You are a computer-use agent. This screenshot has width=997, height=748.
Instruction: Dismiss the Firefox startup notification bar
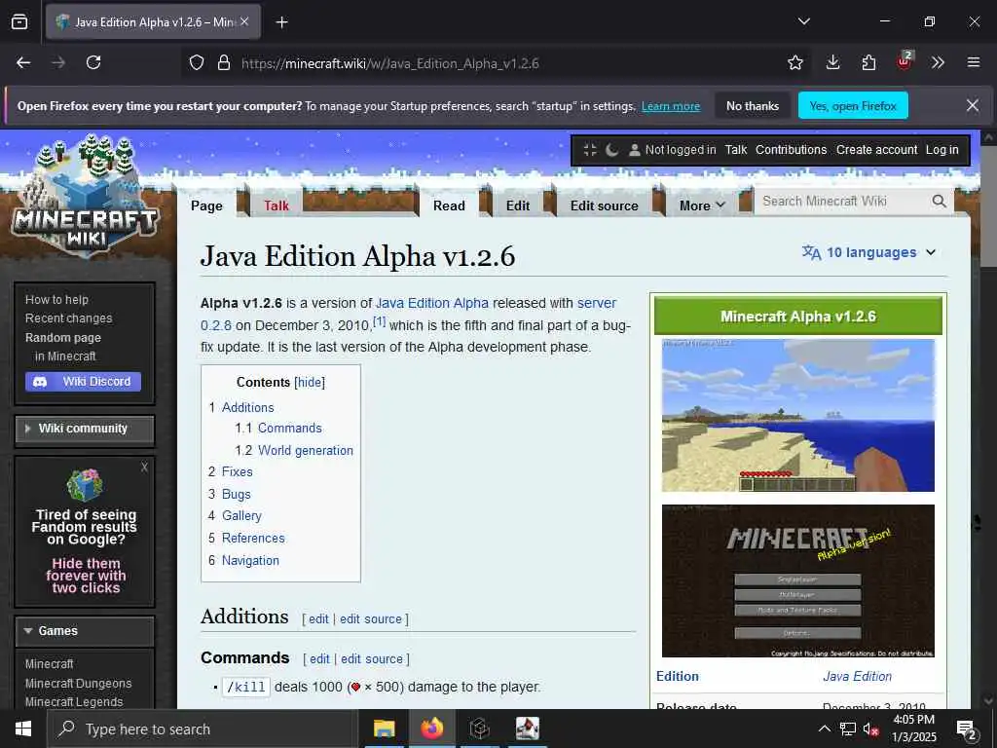coord(973,105)
